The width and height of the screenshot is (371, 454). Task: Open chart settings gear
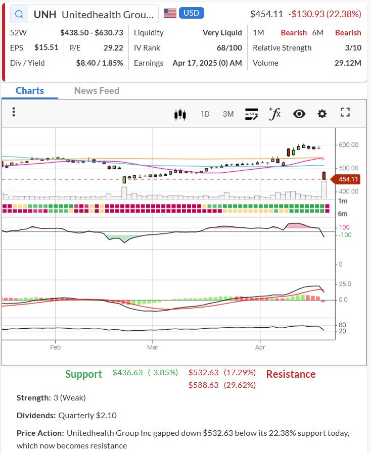(x=322, y=114)
